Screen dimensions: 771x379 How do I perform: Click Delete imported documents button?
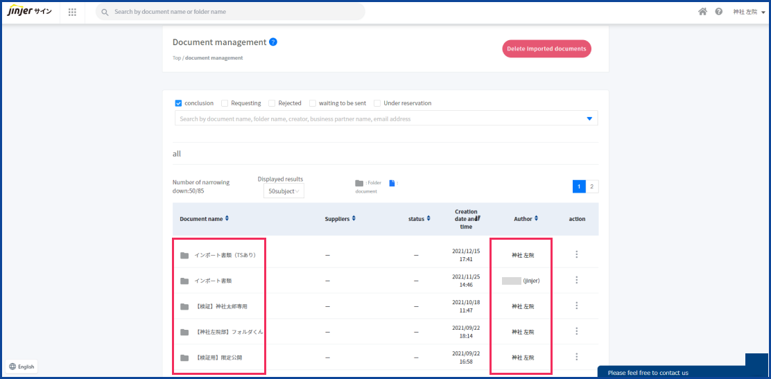546,49
